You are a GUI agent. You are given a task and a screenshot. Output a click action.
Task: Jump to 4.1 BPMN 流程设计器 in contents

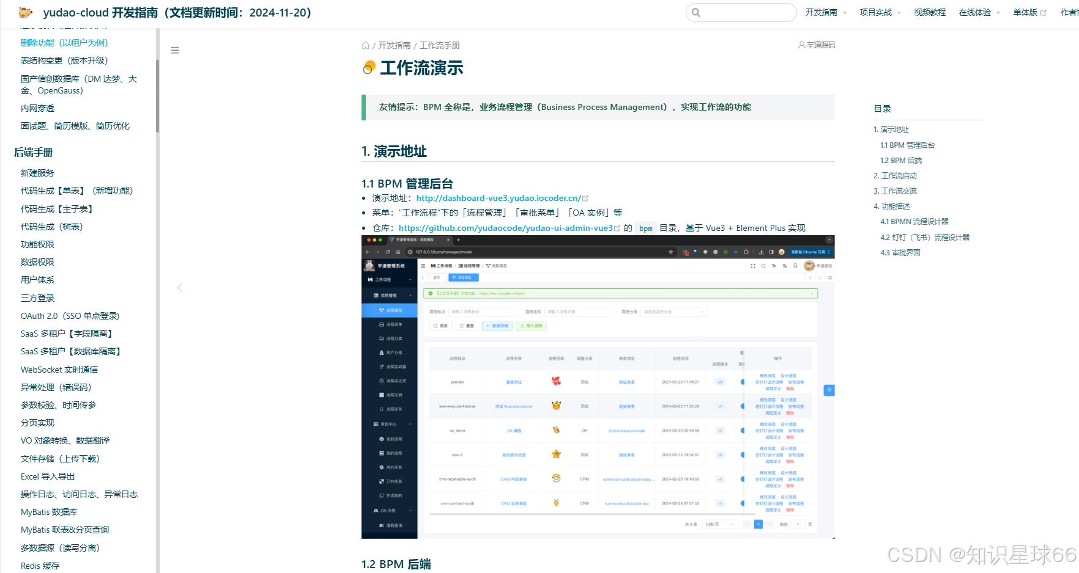tap(914, 222)
